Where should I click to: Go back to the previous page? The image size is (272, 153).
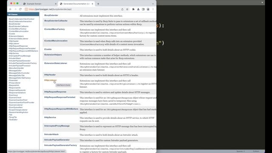pyautogui.click(x=10, y=9)
